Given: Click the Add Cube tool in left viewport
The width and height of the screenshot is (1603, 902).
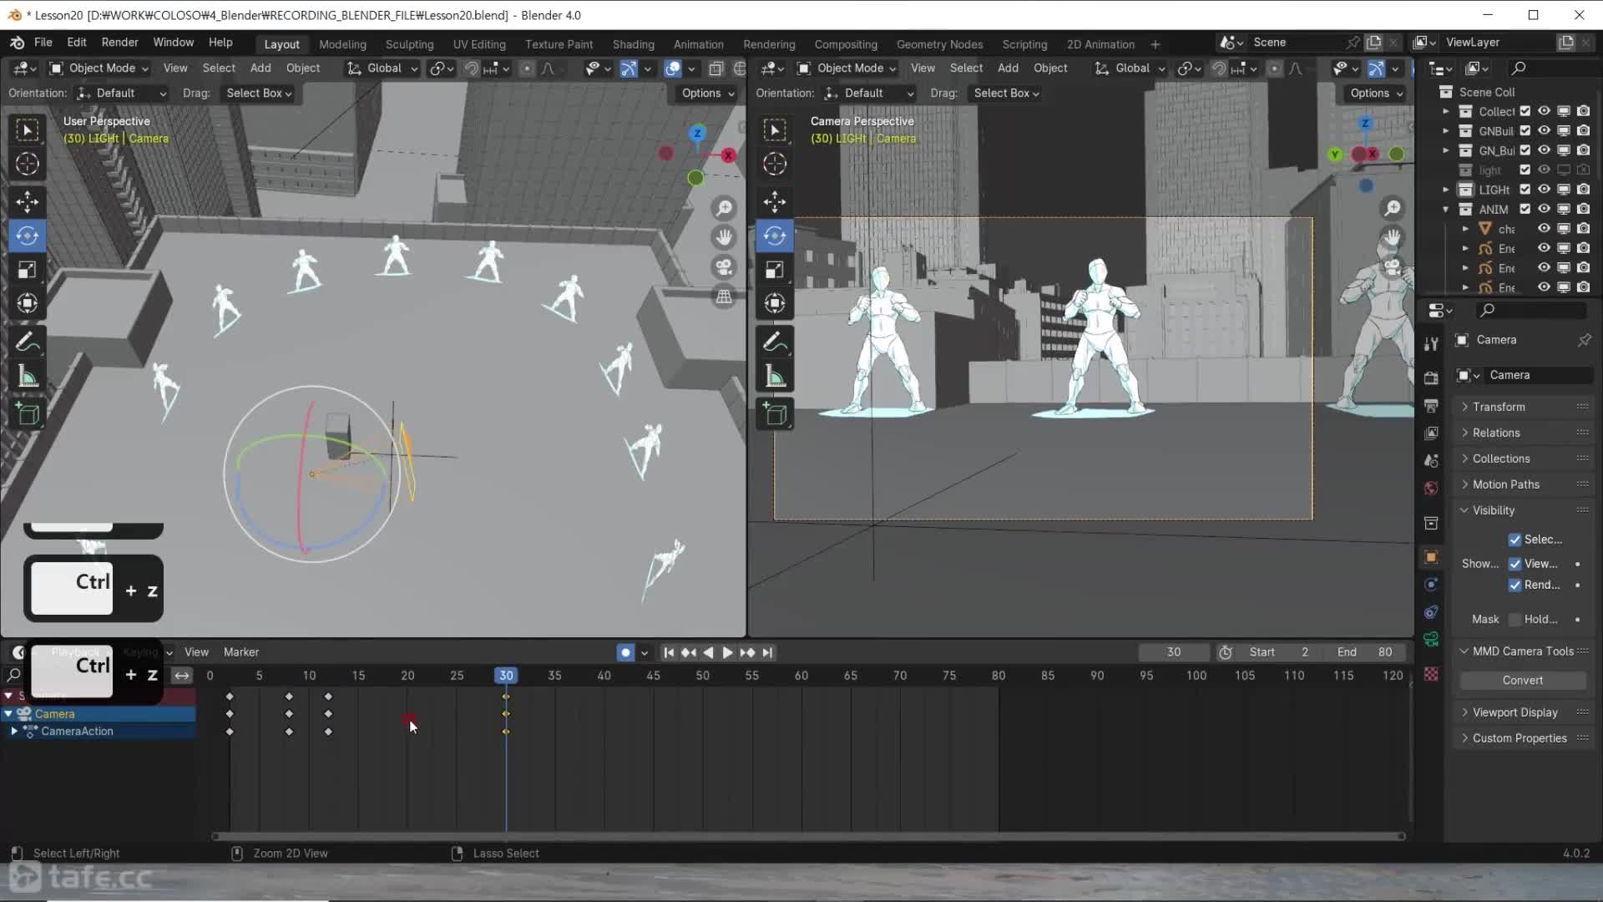Looking at the screenshot, I should (27, 413).
